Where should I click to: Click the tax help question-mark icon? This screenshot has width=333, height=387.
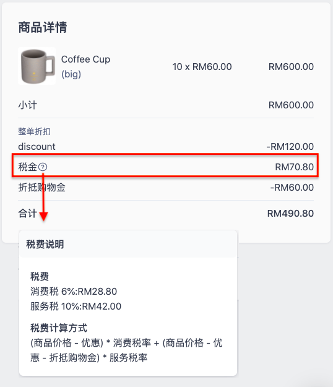point(43,167)
